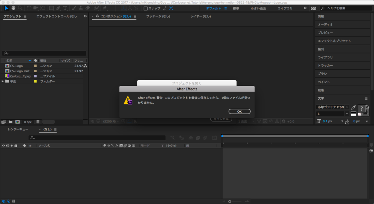Viewport: 374px width, 204px height.
Task: Pick a color with the Character eyedropper
Action: (x=353, y=108)
